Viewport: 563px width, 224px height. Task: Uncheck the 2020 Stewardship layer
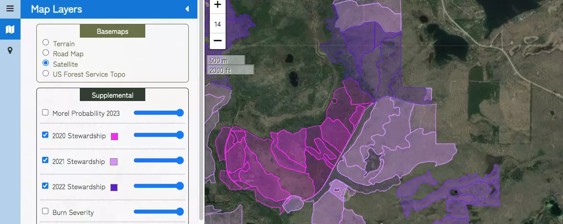click(45, 135)
